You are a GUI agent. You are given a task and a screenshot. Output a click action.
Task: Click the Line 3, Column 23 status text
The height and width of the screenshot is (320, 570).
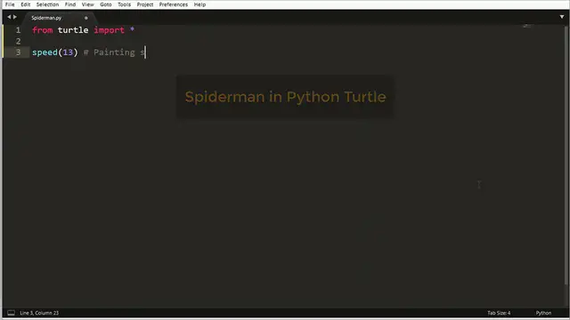pos(39,313)
